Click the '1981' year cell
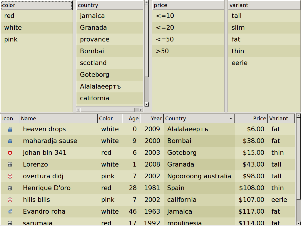The image size is (301, 226). coord(152,188)
